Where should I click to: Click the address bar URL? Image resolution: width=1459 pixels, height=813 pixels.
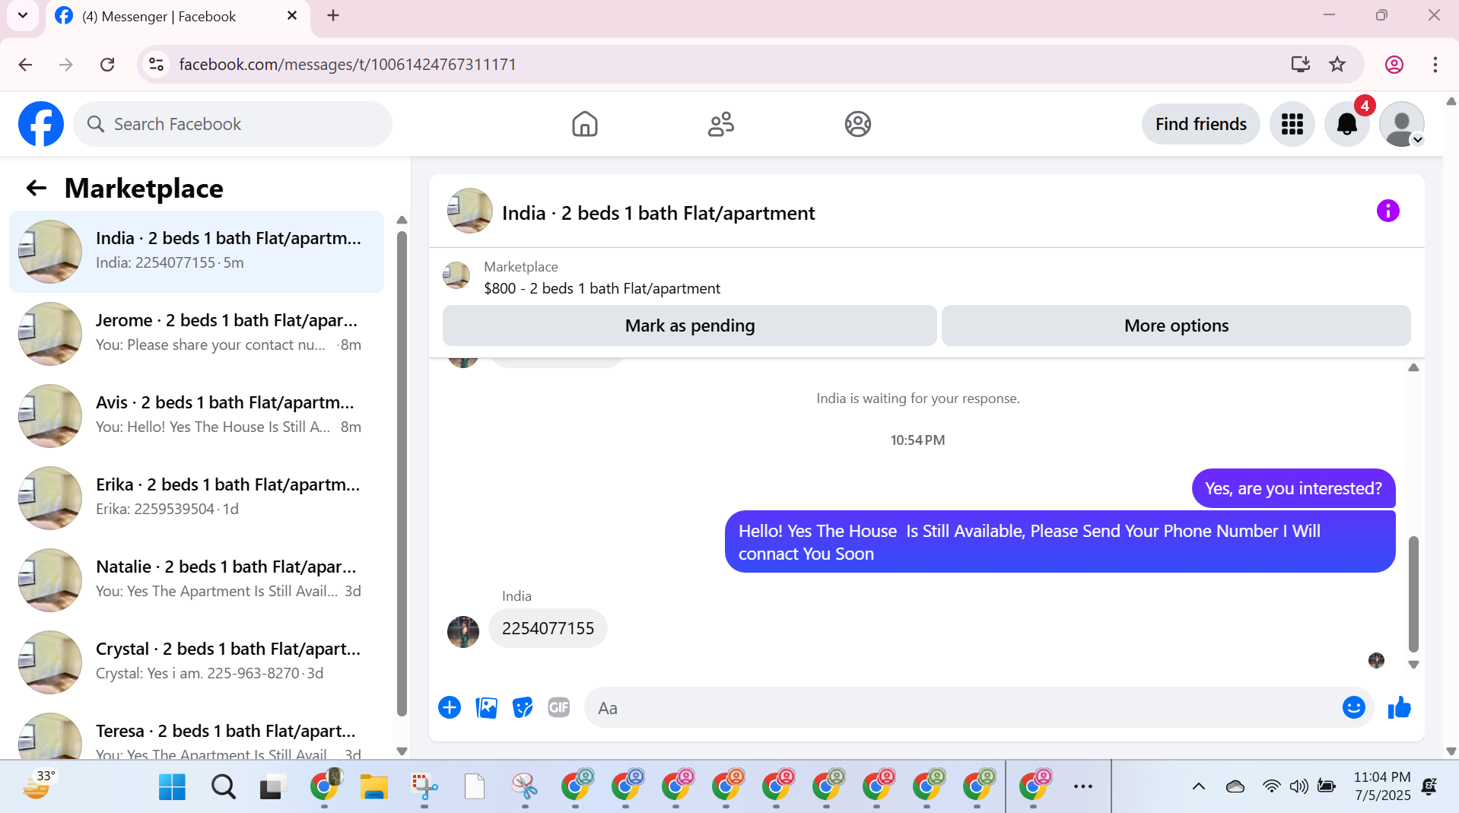click(x=348, y=65)
